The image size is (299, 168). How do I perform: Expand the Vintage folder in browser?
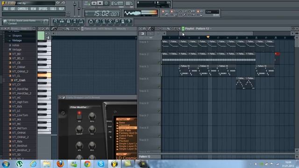point(17,41)
